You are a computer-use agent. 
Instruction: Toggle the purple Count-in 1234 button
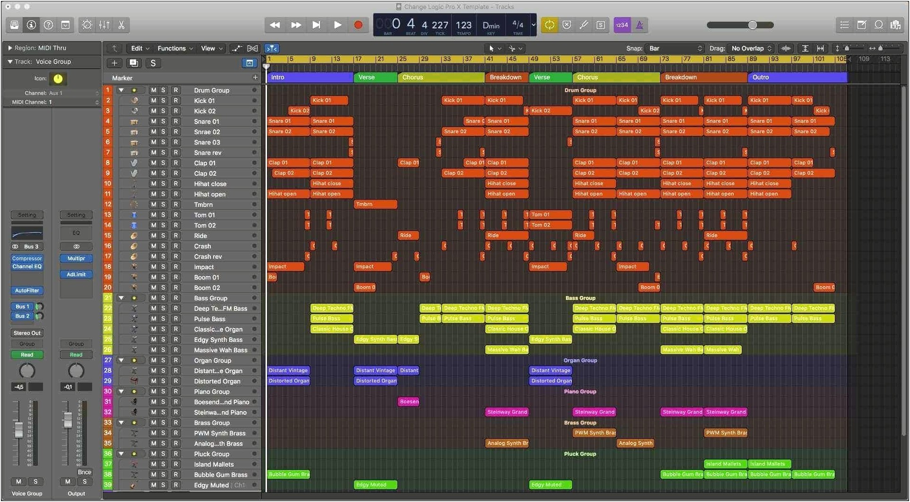pyautogui.click(x=622, y=25)
